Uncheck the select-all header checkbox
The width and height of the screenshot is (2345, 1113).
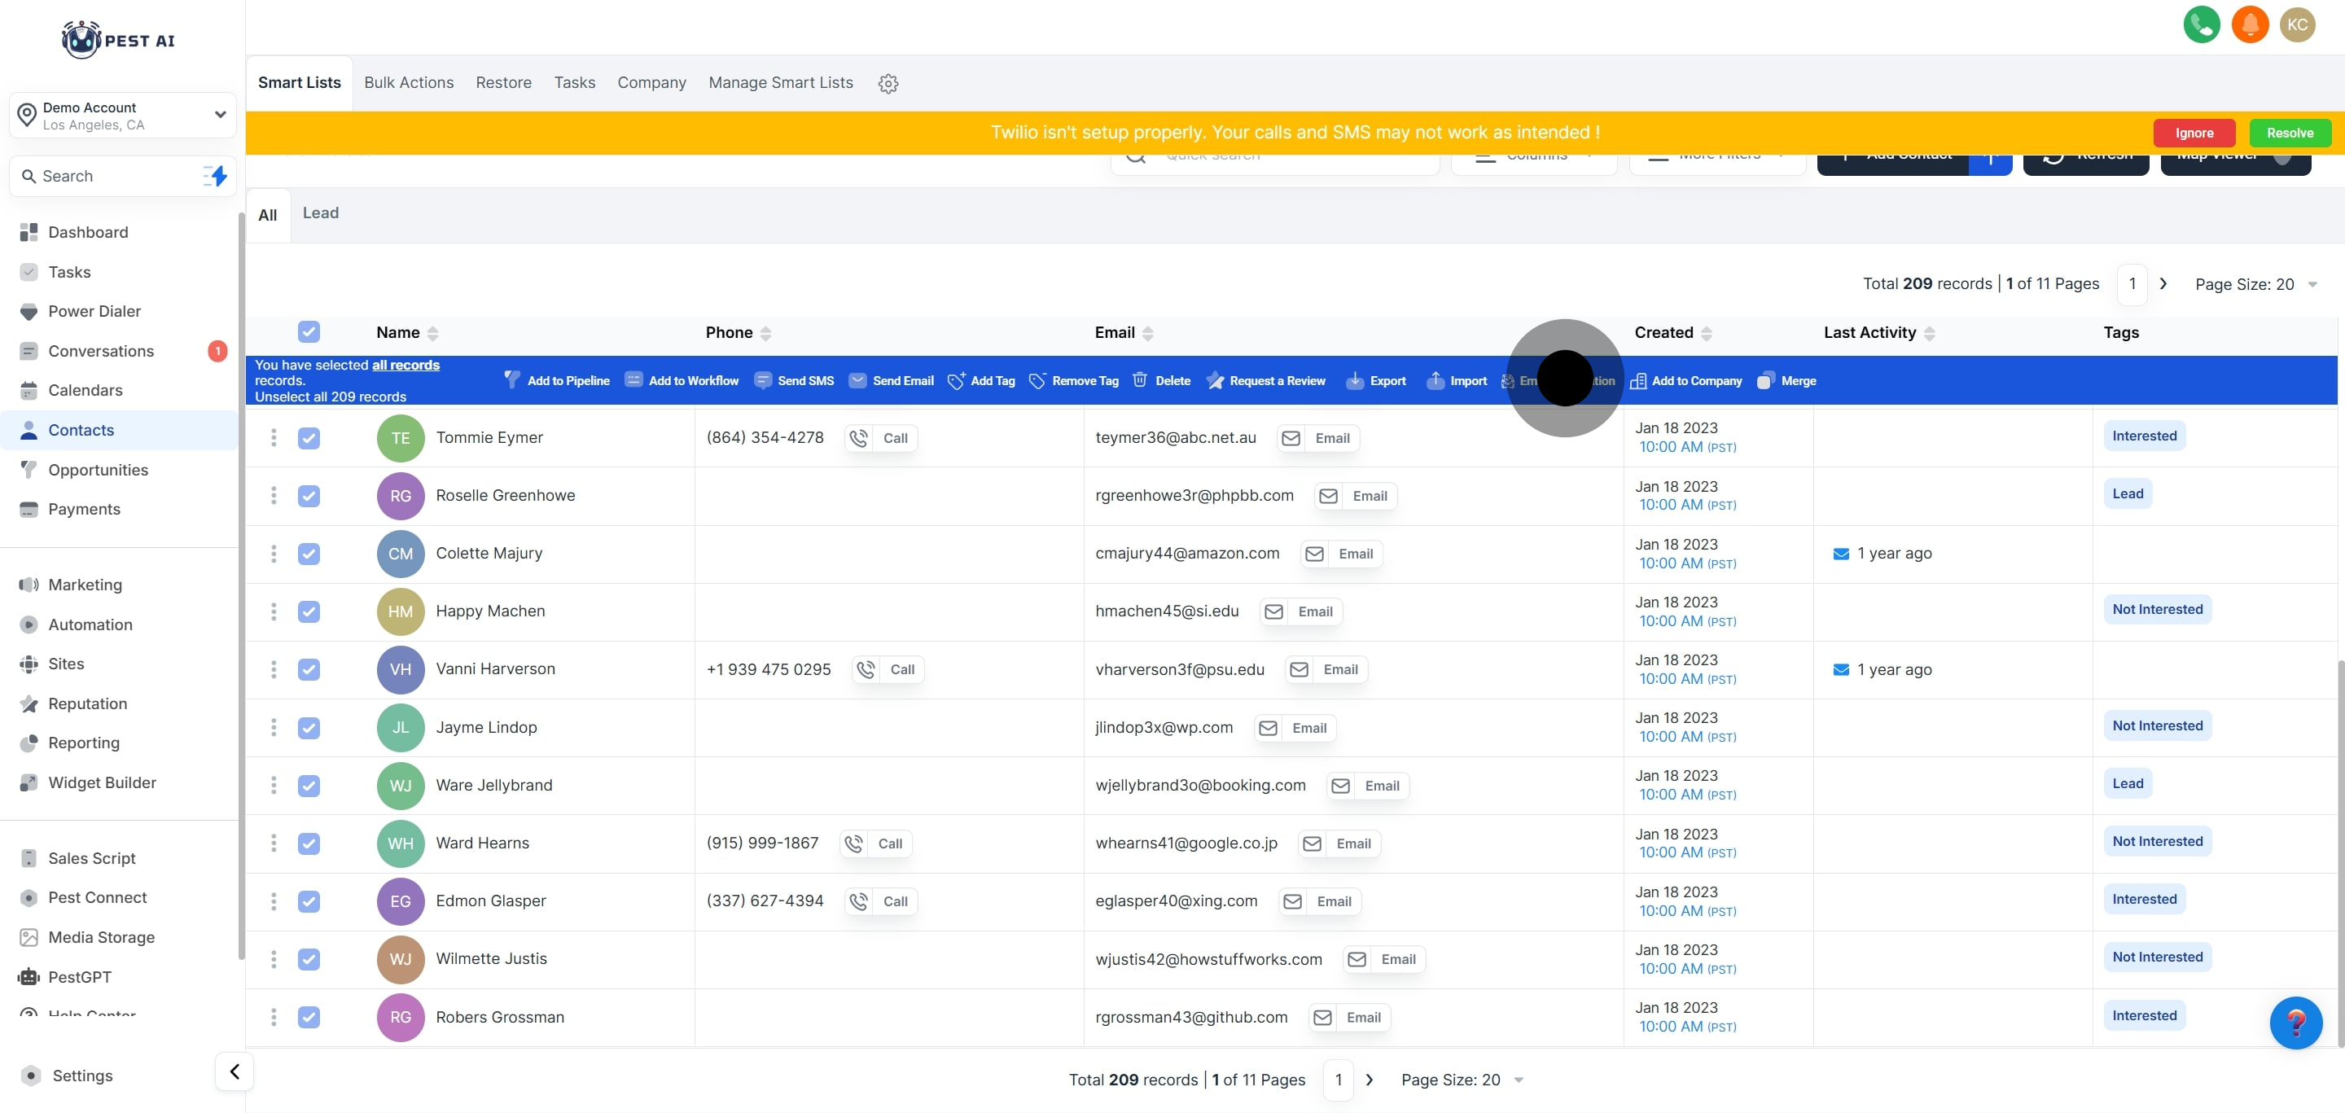click(309, 332)
